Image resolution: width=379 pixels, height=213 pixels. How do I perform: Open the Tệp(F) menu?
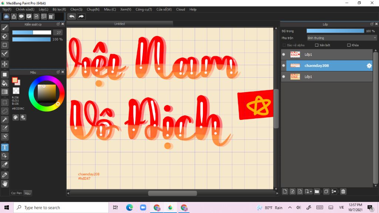(7, 9)
